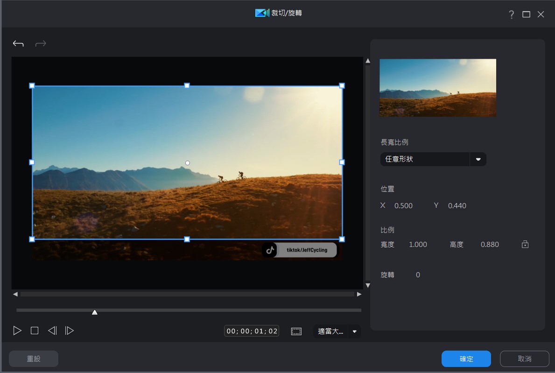Play the video preview
This screenshot has height=373, width=555.
click(17, 331)
